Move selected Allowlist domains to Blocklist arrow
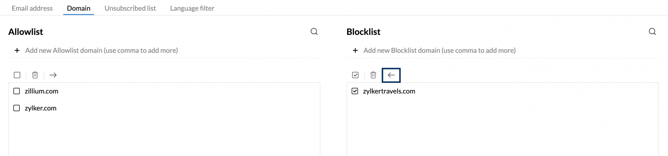 [53, 75]
